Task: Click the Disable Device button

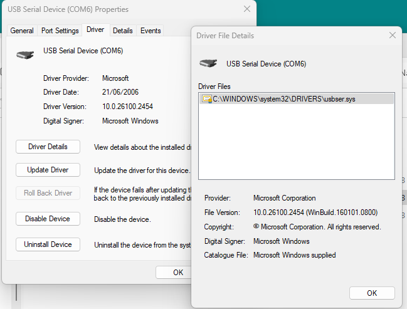Action: pyautogui.click(x=48, y=219)
